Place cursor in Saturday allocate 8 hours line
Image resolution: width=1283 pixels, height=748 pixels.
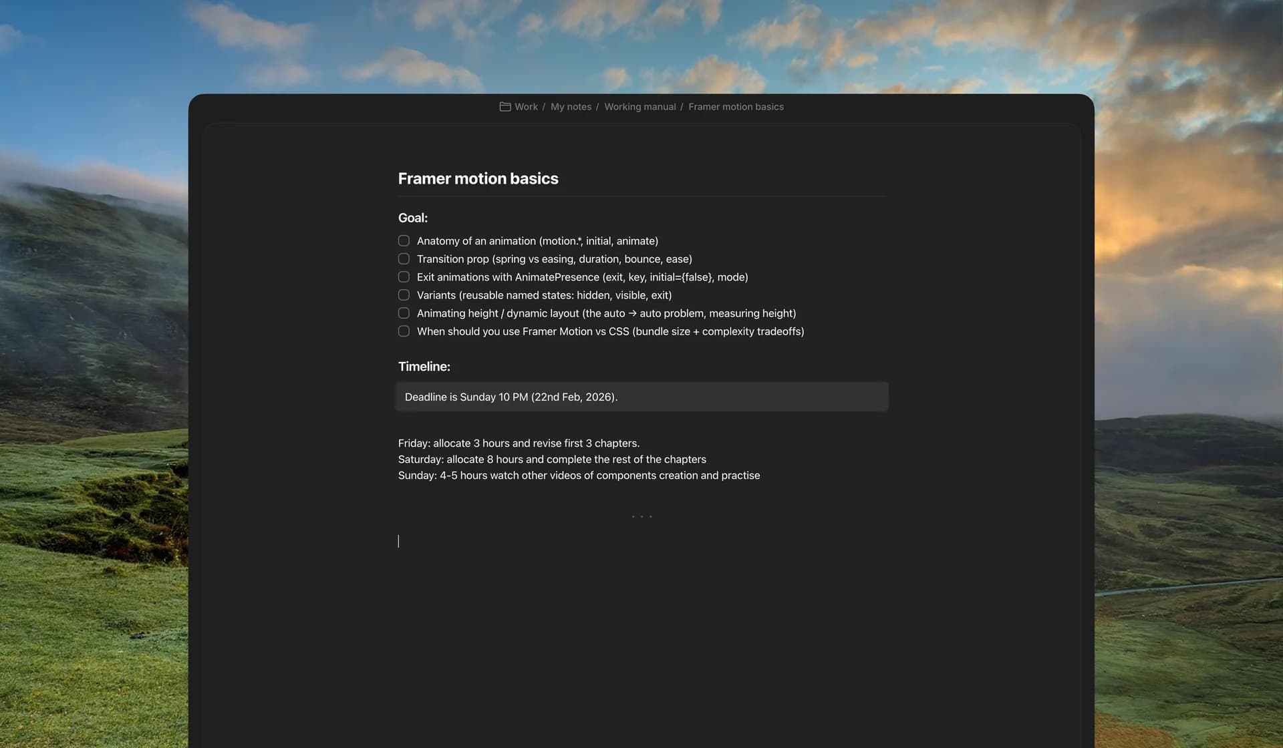pos(552,459)
